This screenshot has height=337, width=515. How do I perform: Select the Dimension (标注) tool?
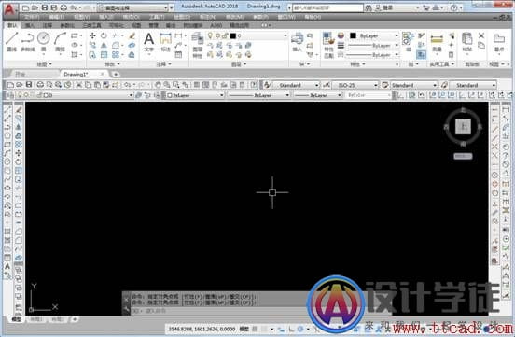click(165, 42)
